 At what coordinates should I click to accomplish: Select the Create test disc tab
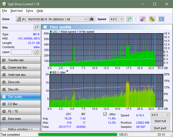point(21,67)
